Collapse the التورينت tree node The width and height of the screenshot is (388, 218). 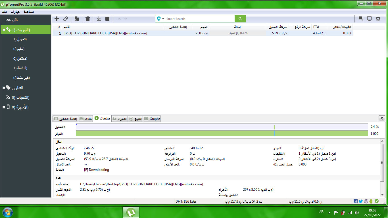4,30
